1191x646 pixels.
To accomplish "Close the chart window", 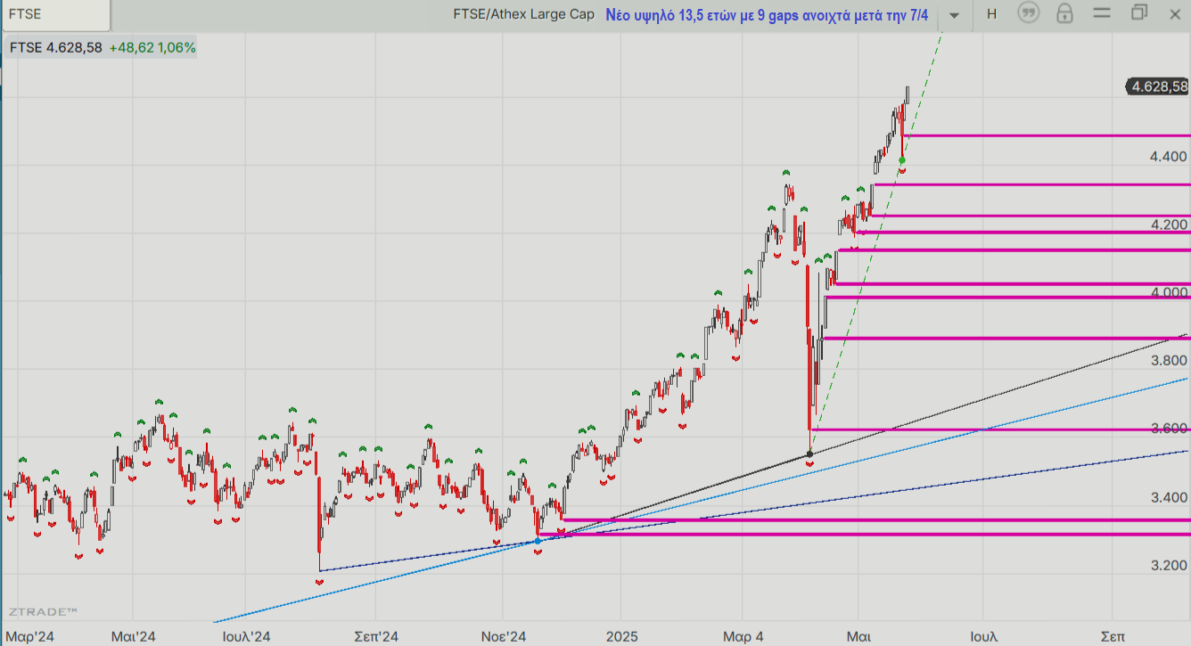I will click(1175, 12).
